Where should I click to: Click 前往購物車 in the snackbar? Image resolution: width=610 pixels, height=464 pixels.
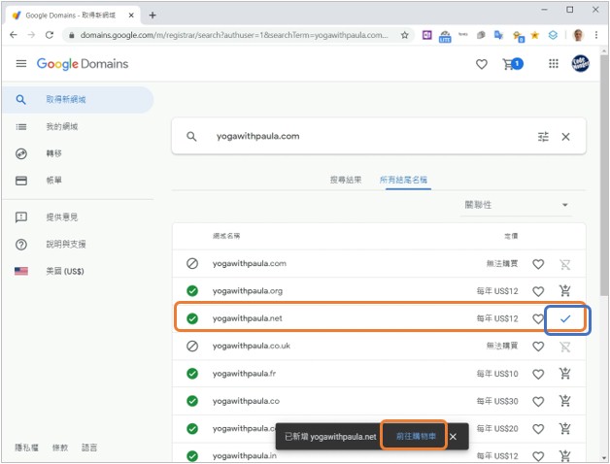pyautogui.click(x=416, y=437)
